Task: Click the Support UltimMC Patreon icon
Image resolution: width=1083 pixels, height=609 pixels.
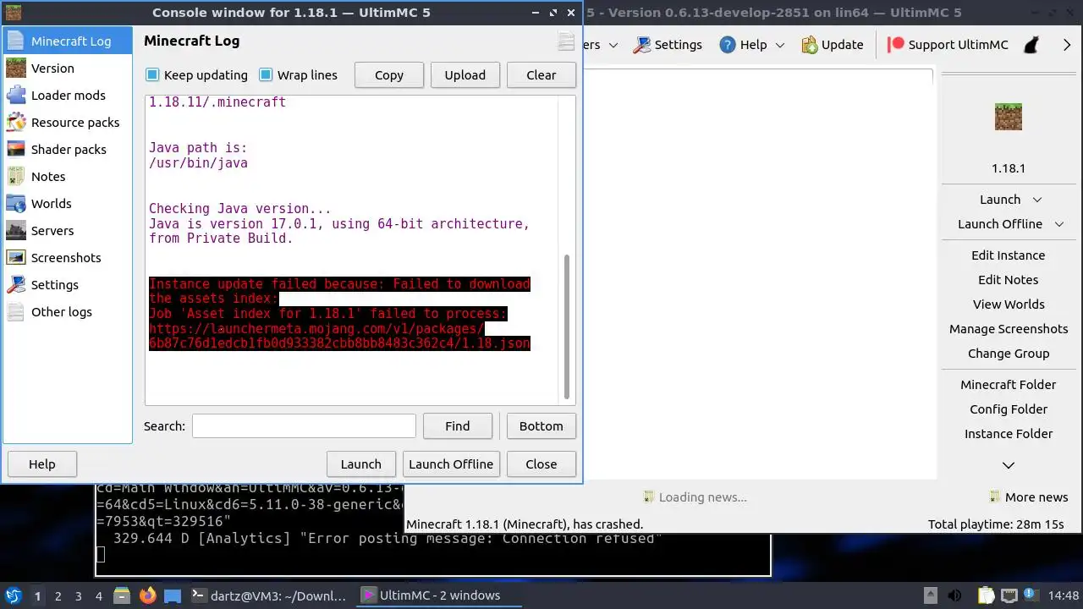Action: coord(896,45)
